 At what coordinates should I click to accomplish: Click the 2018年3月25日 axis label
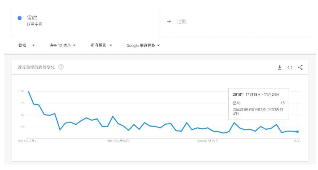click(118, 141)
